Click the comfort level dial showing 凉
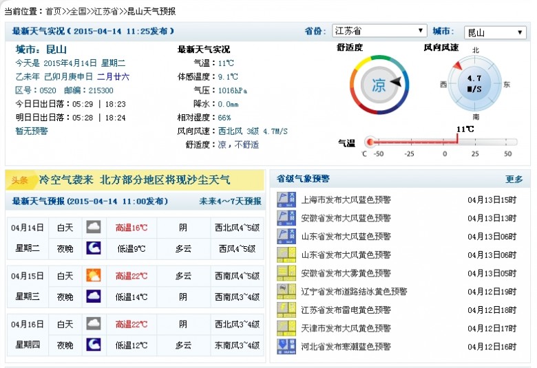The height and width of the screenshot is (368, 537). pyautogui.click(x=379, y=85)
